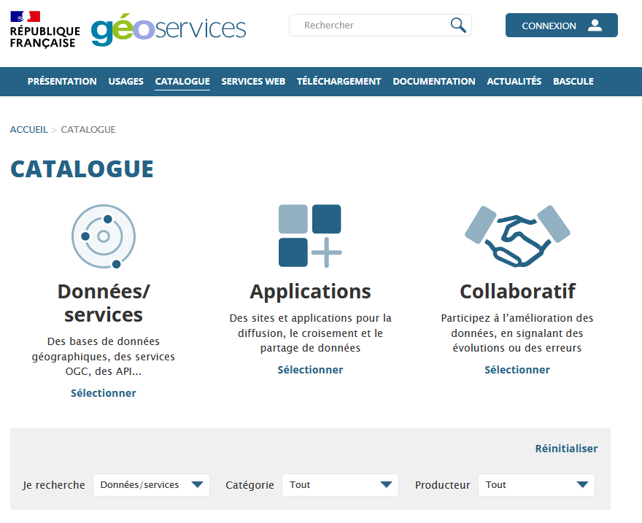Click the République Française logo

tap(45, 29)
